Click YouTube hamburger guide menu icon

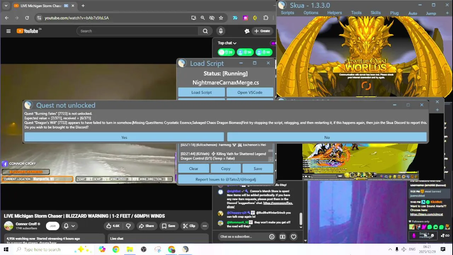[8, 31]
